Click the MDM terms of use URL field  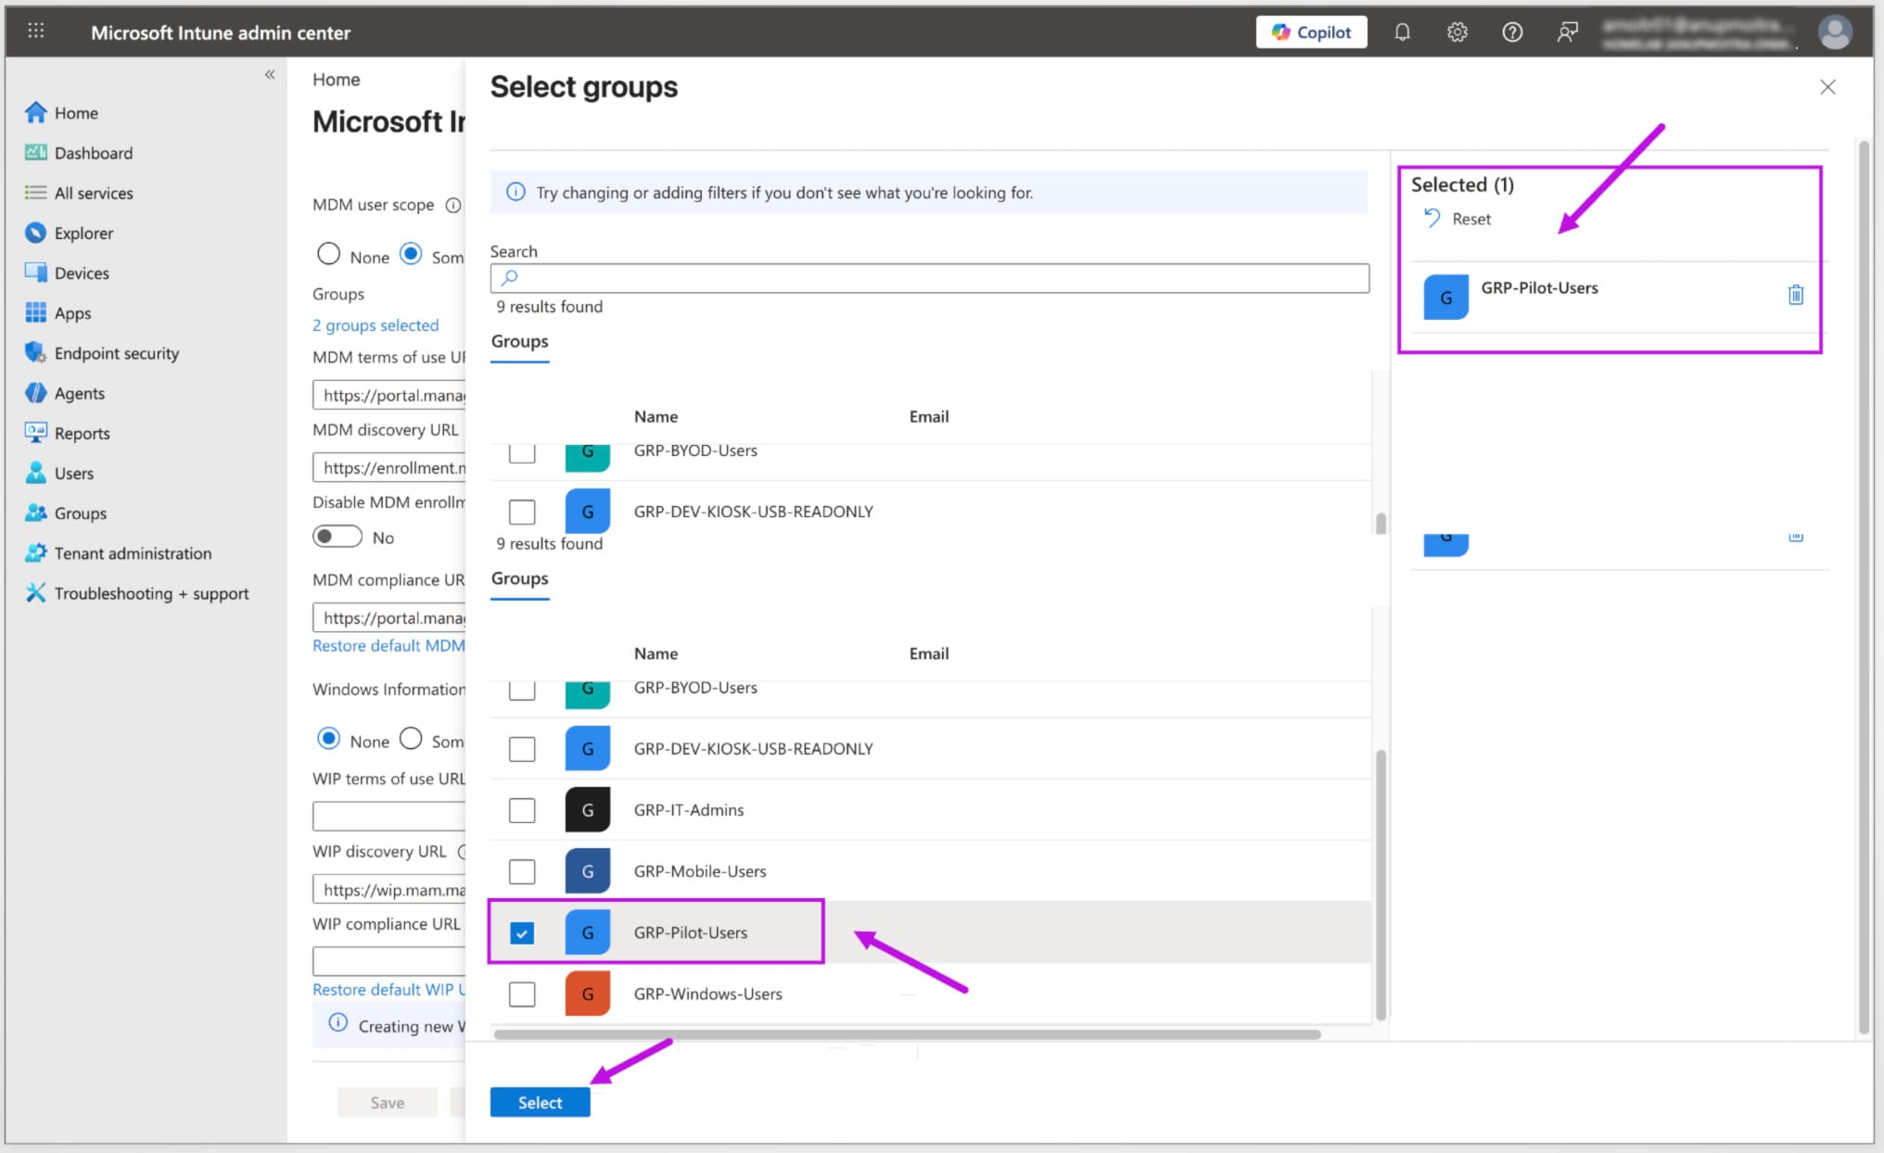click(x=389, y=395)
